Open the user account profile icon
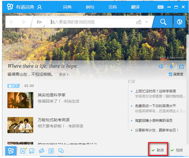Viewport: 189px width, 158px height. pyautogui.click(x=39, y=7)
